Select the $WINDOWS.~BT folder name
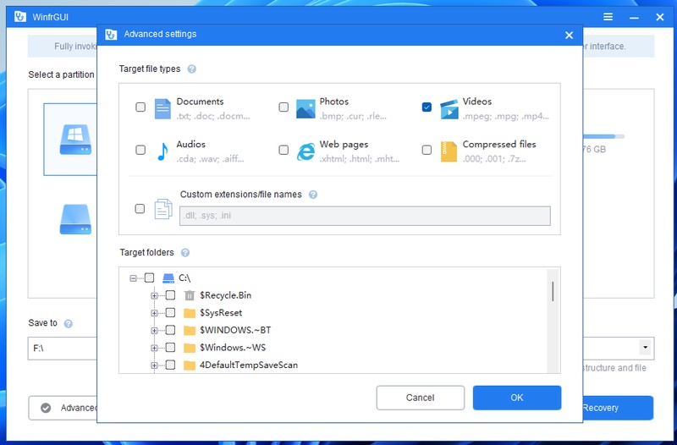The height and width of the screenshot is (445, 677). click(235, 331)
